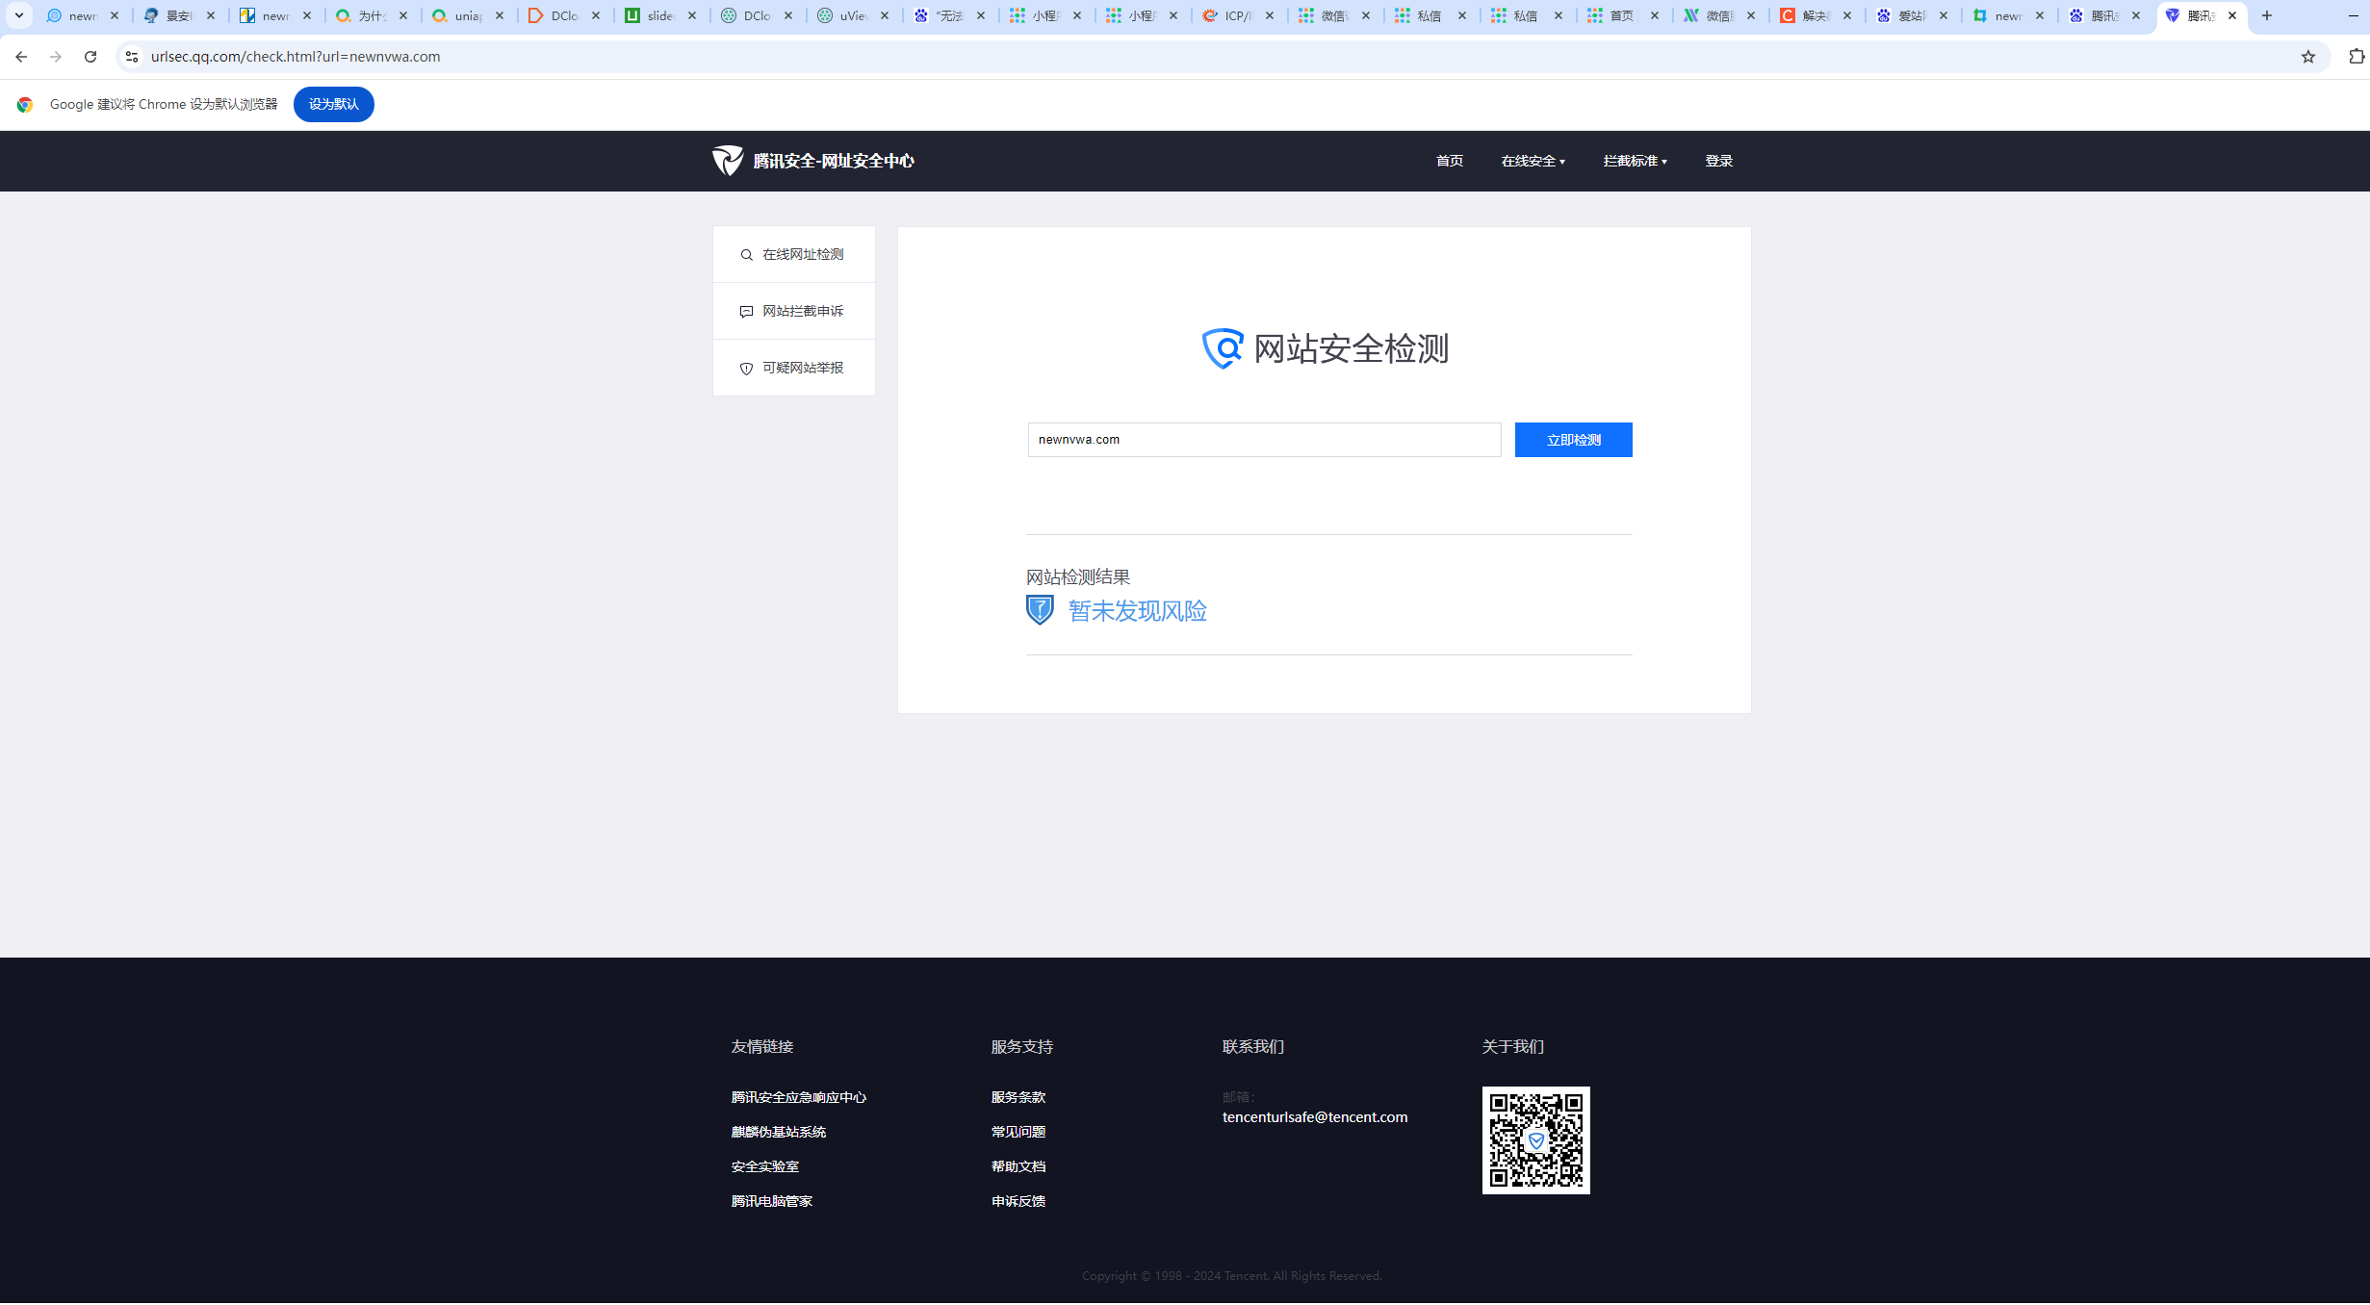The height and width of the screenshot is (1305, 2370).
Task: Open the tab search dropdown arrow
Action: pyautogui.click(x=18, y=15)
